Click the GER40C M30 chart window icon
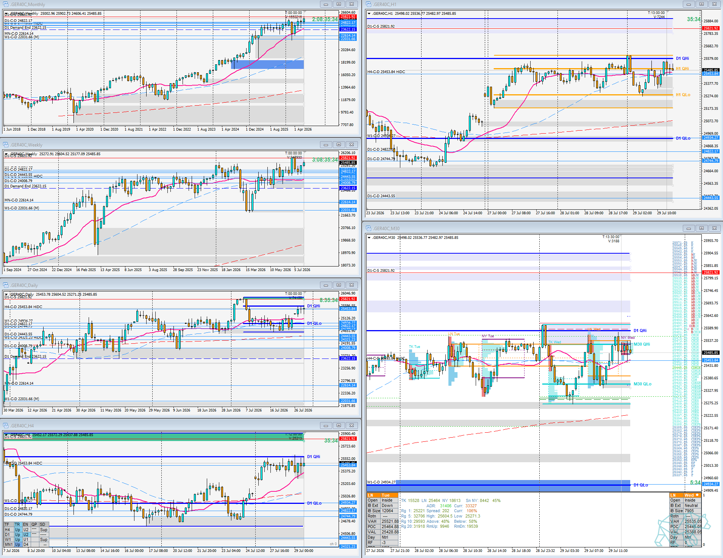Viewport: 723px width, 558px height. tap(369, 228)
